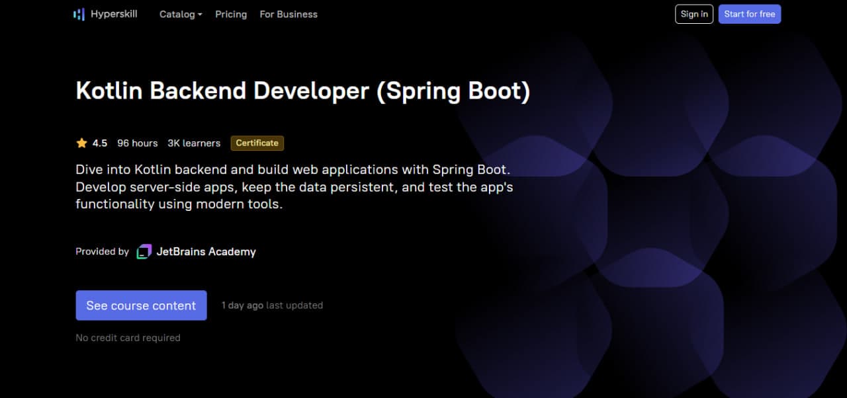847x398 pixels.
Task: Click the Hyperskill logo icon
Action: [79, 14]
